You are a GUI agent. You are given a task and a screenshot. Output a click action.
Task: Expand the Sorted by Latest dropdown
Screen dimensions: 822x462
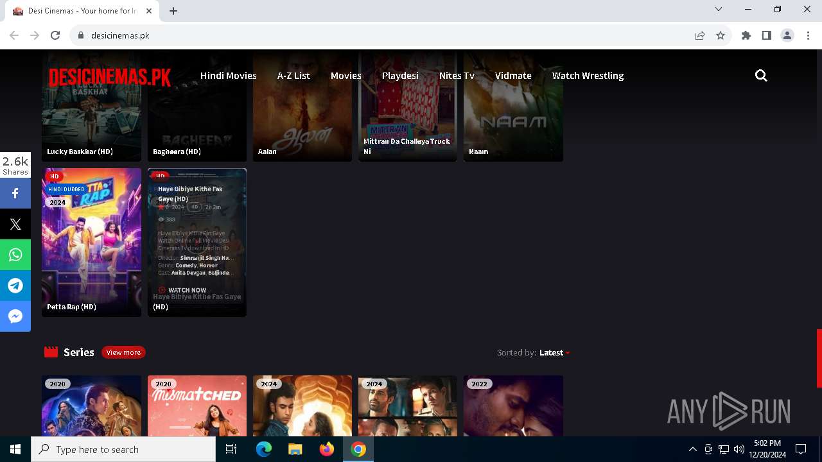pos(555,352)
